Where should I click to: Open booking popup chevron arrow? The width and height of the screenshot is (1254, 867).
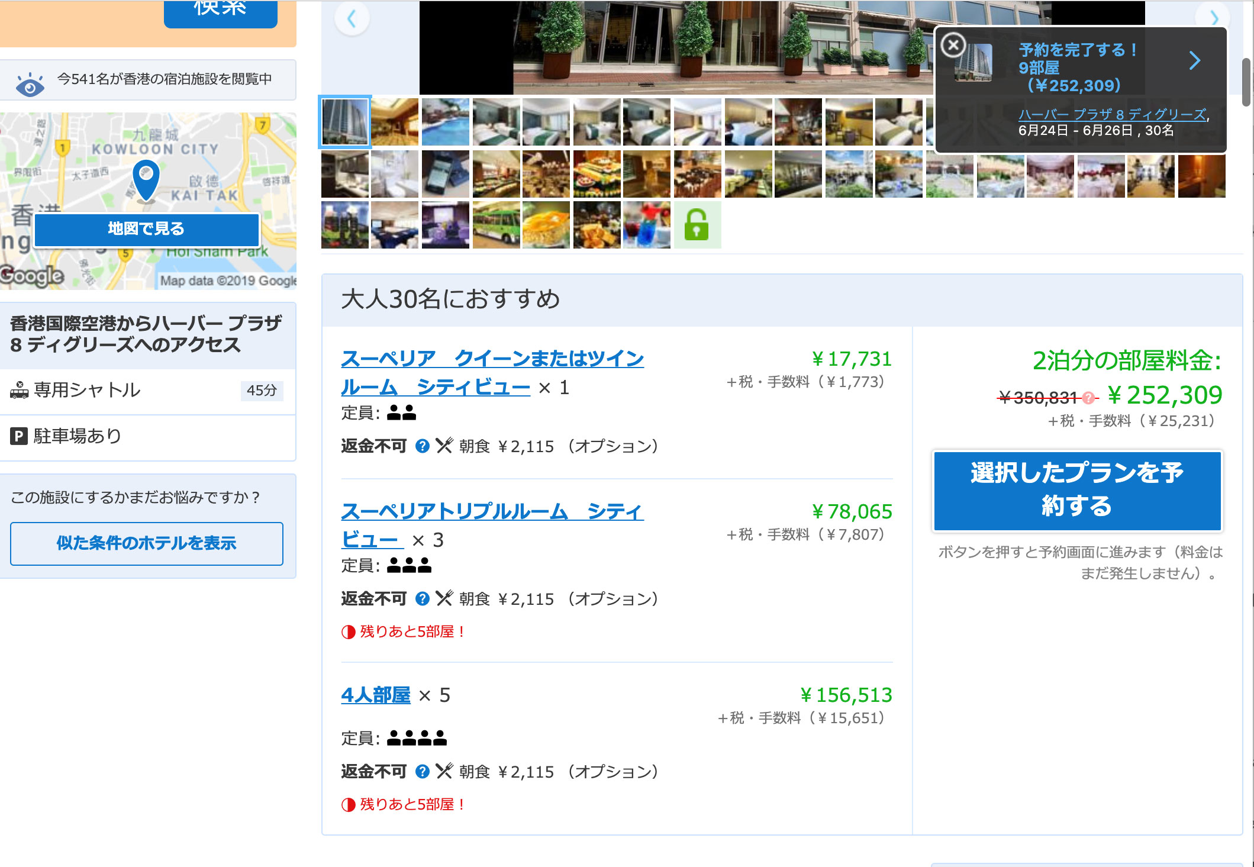tap(1195, 60)
